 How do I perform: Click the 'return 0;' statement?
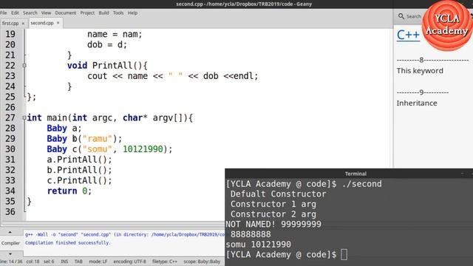coord(69,191)
